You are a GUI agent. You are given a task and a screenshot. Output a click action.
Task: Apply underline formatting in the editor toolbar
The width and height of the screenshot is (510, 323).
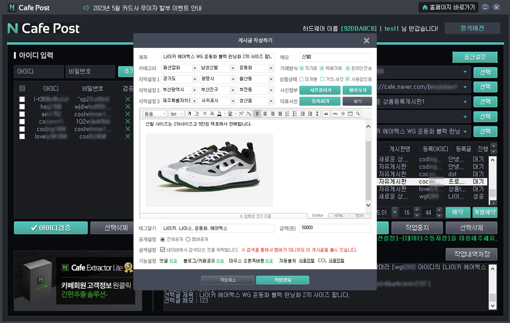(197, 113)
